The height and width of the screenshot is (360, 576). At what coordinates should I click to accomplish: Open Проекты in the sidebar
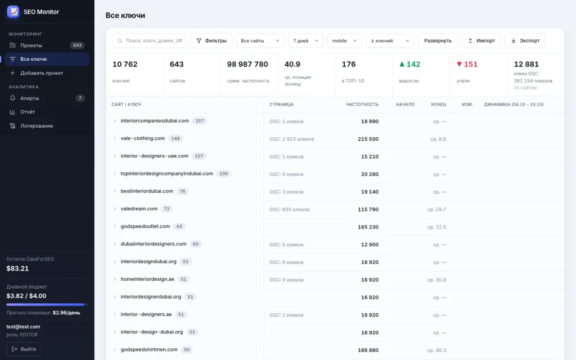point(47,45)
